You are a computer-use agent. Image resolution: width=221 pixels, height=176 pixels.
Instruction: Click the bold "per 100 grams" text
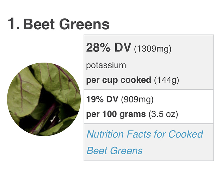(116, 114)
